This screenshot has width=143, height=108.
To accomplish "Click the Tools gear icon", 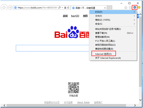I will pyautogui.click(x=135, y=7).
